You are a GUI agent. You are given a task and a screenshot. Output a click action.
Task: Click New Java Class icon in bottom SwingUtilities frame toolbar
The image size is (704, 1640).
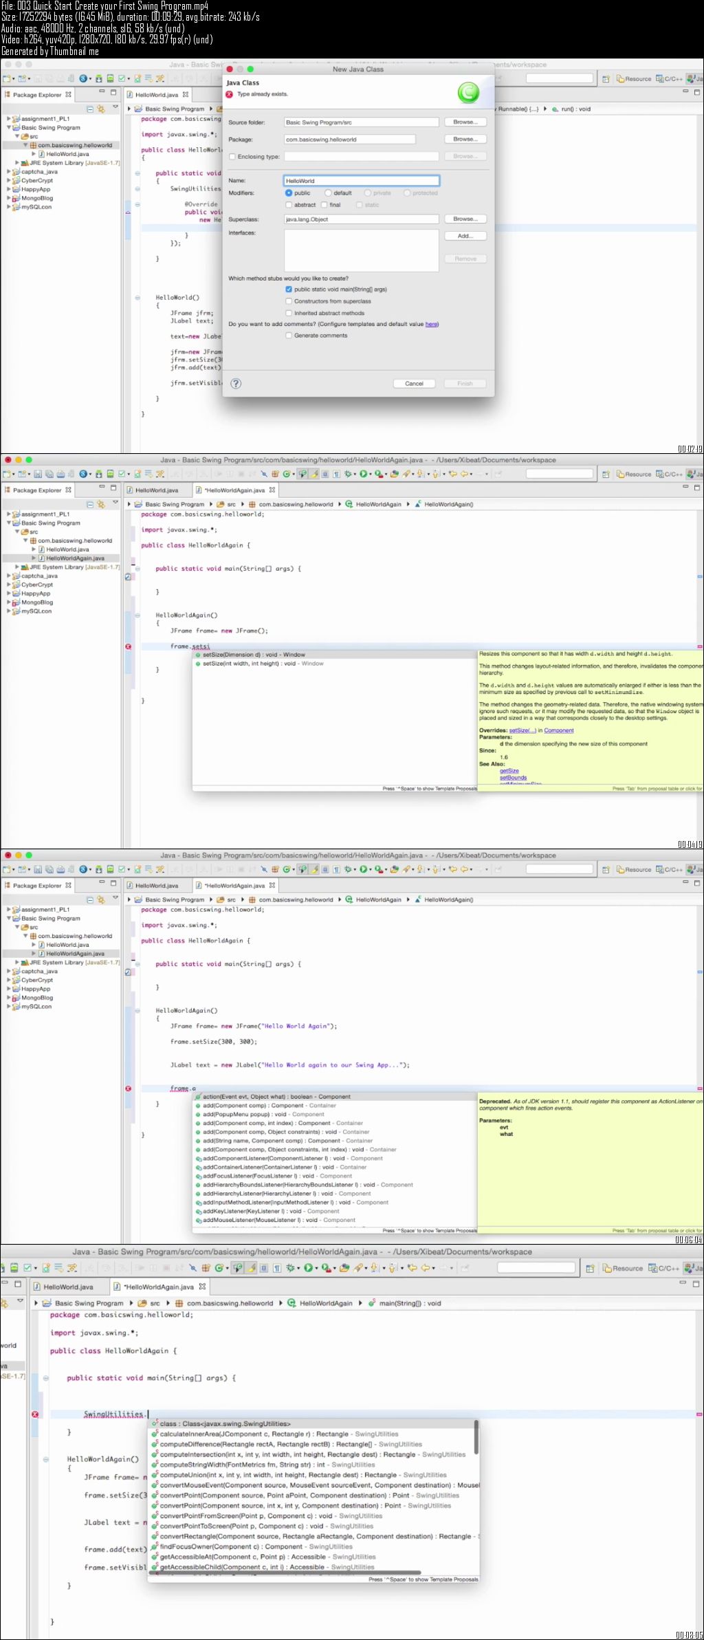coord(219,1268)
